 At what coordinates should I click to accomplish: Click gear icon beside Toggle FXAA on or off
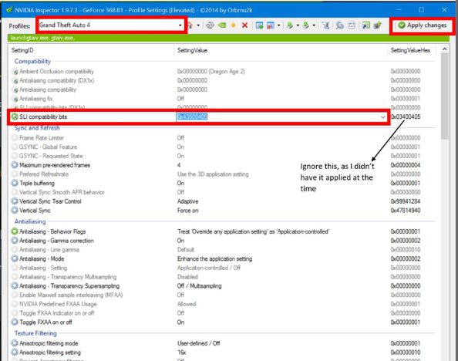(x=15, y=322)
